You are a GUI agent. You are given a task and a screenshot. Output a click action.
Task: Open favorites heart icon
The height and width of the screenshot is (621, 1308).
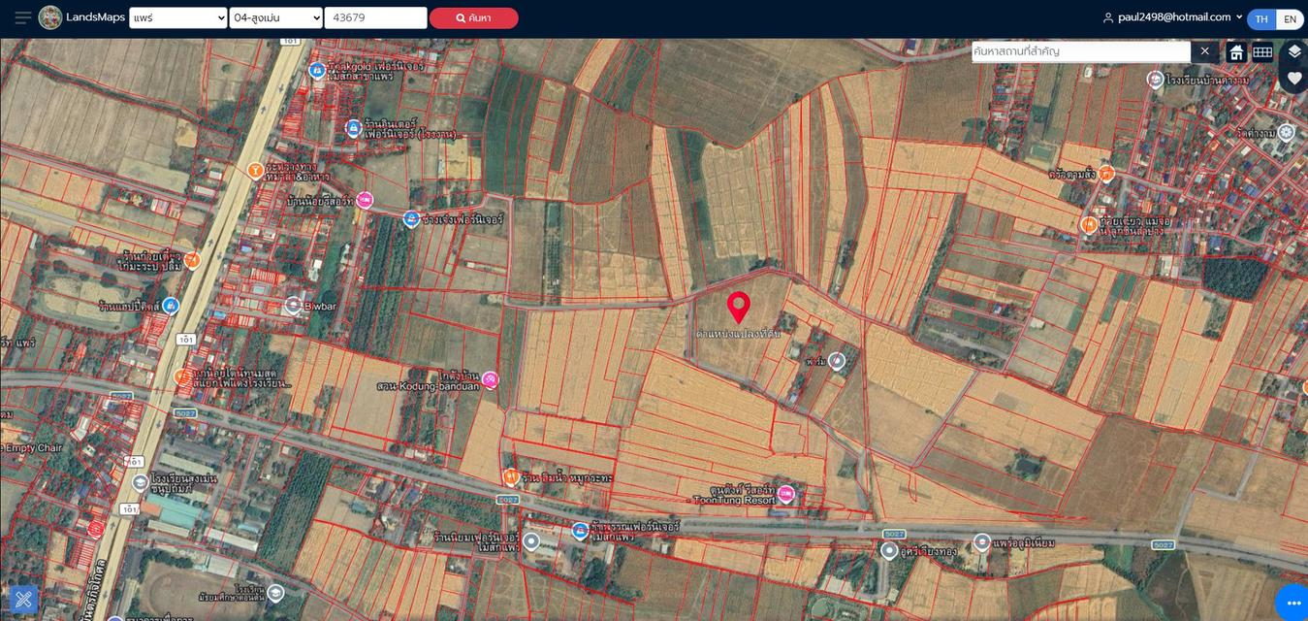[1294, 79]
